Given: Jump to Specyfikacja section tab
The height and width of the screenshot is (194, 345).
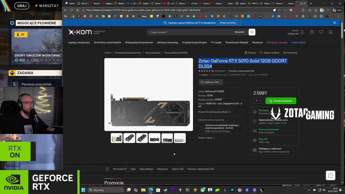Looking at the screenshot, I should click(146, 169).
